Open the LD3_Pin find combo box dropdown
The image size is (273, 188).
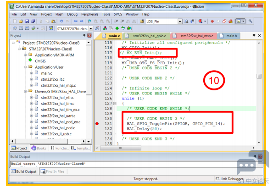click(x=180, y=22)
